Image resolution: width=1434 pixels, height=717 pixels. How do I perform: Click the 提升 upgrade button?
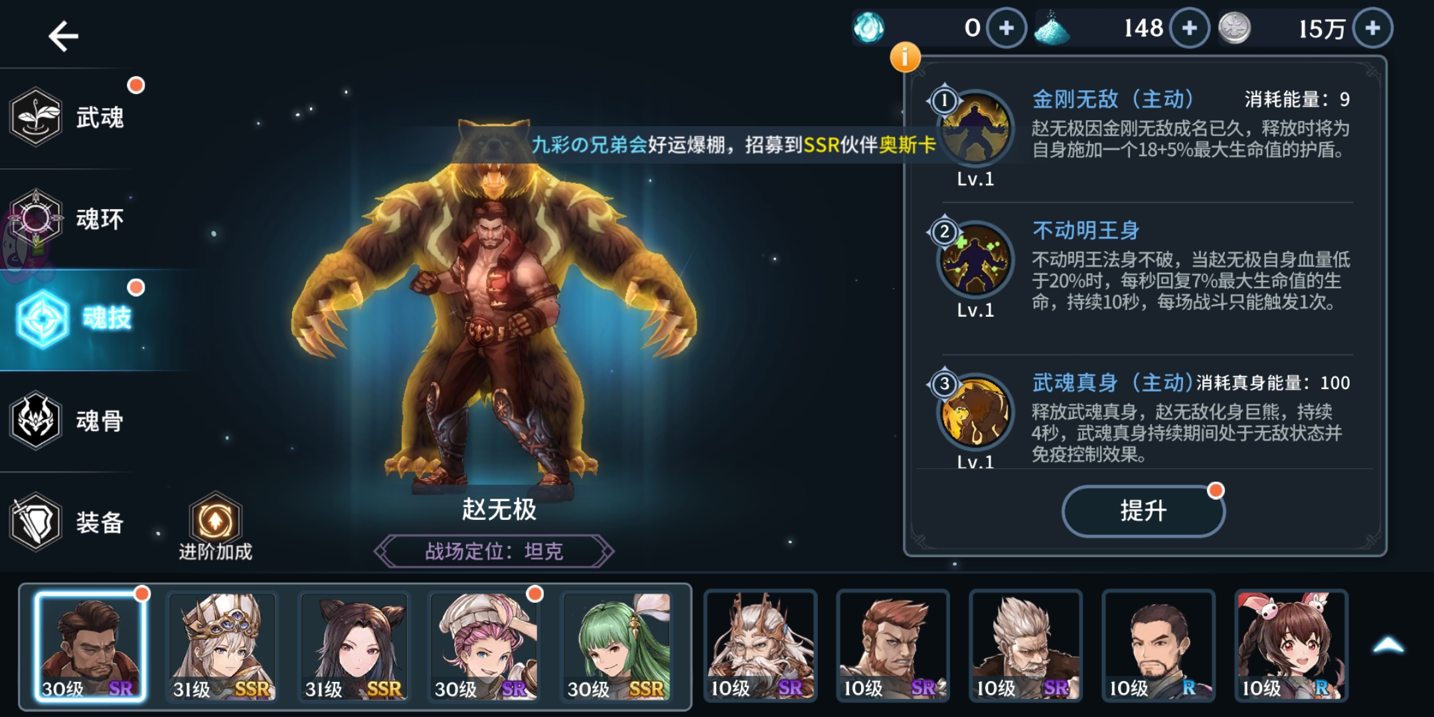coord(1143,511)
